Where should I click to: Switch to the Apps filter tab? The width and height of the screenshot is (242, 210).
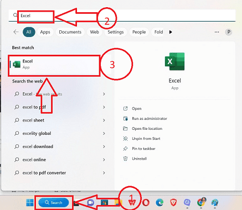tap(45, 32)
